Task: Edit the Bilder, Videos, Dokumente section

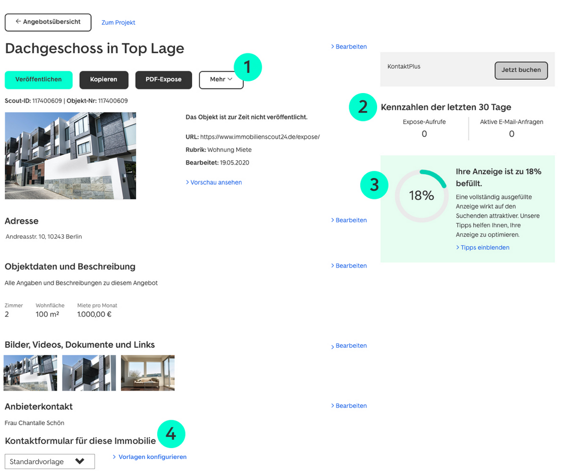Action: pos(349,346)
